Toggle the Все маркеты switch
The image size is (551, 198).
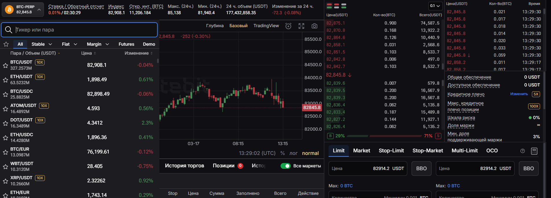coord(285,166)
